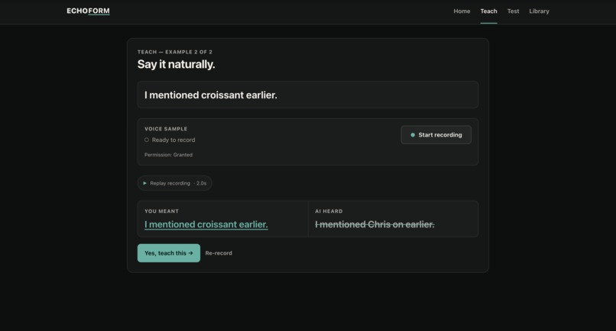
Task: Click the 'AI HEARD' label
Action: (329, 211)
